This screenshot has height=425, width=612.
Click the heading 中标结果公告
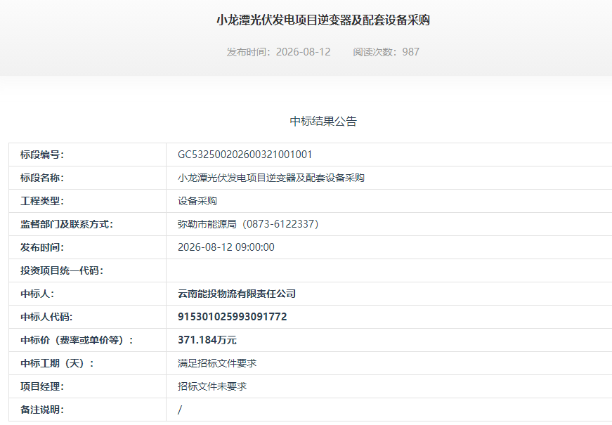[323, 121]
